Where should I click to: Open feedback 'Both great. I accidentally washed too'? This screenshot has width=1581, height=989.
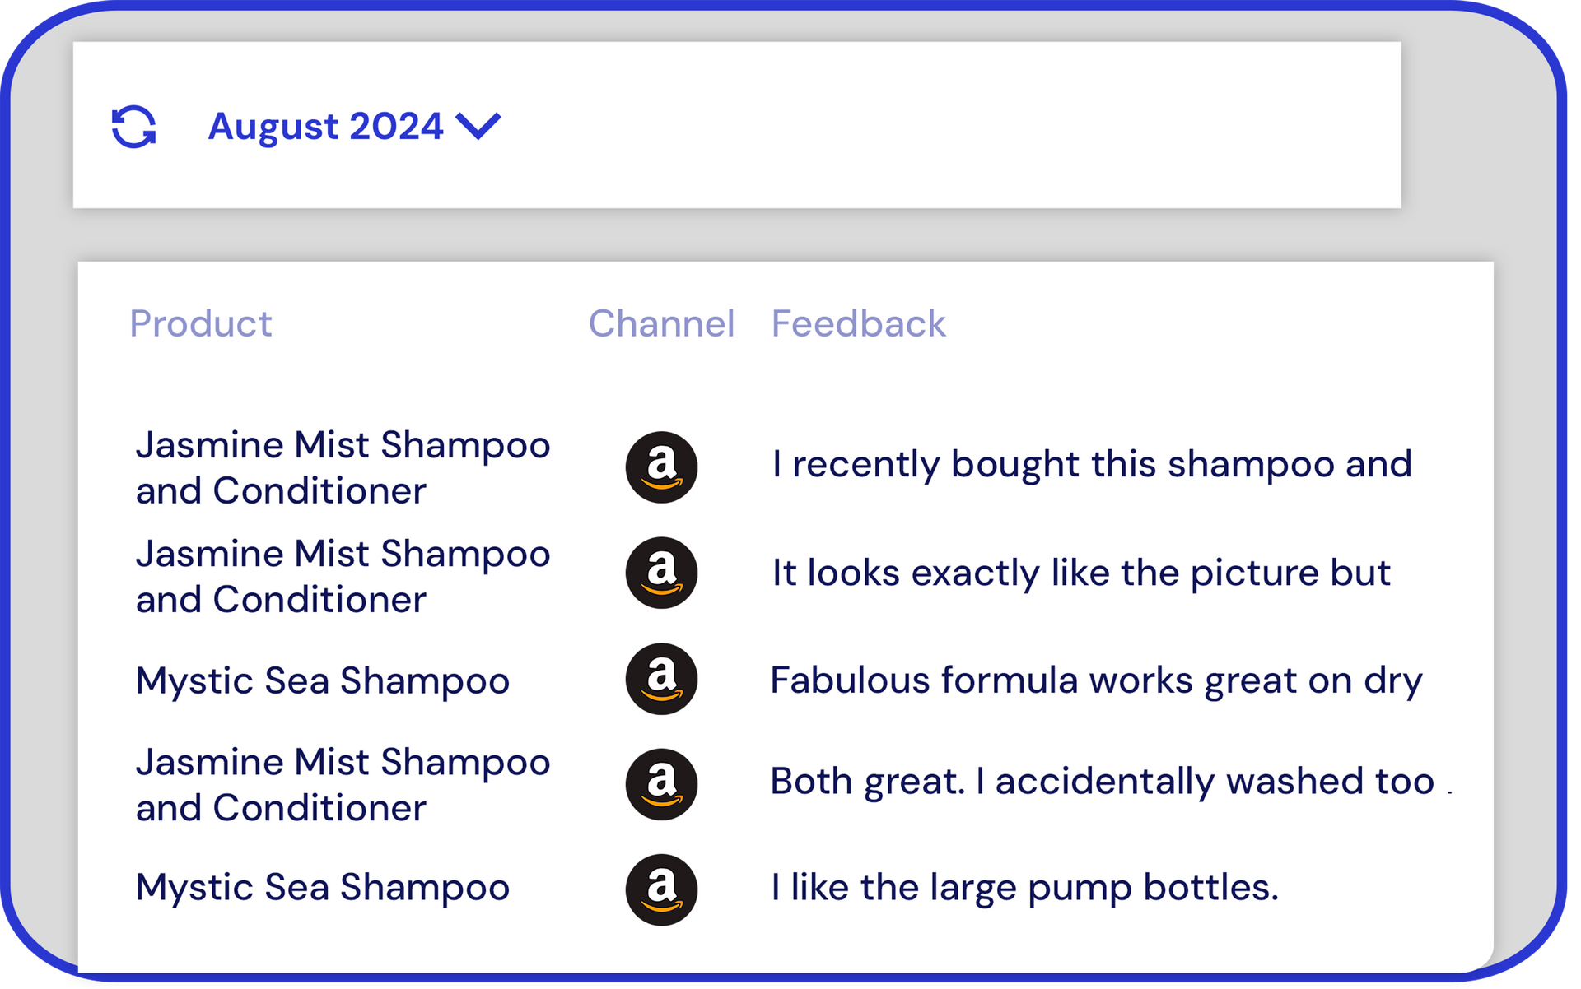pyautogui.click(x=1103, y=782)
